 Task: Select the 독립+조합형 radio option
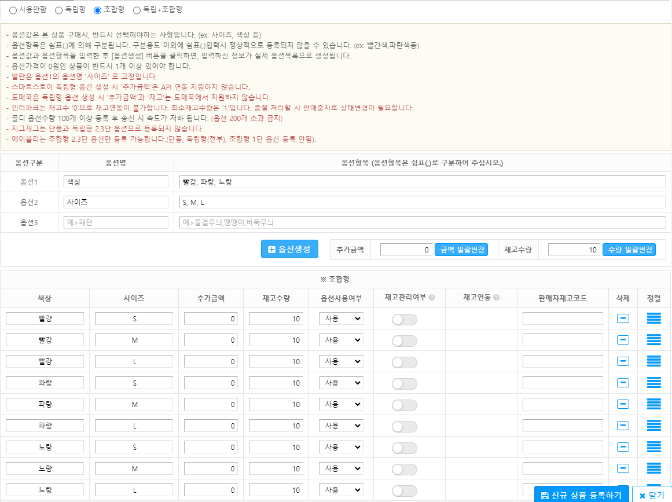(137, 10)
